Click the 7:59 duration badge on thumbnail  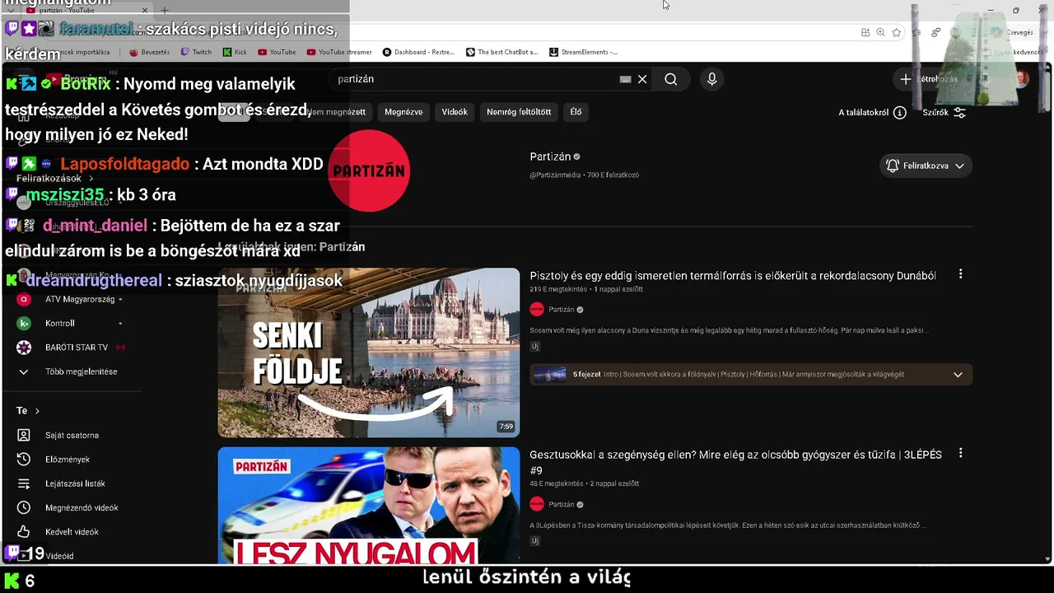pos(506,427)
